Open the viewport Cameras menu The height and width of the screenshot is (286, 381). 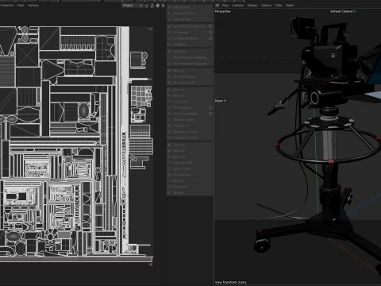tap(237, 6)
